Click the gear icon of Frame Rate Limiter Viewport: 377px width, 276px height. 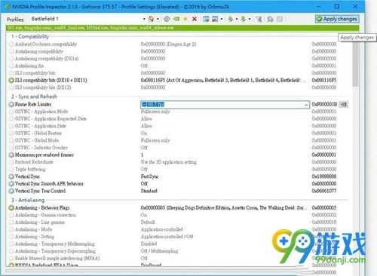pyautogui.click(x=11, y=104)
